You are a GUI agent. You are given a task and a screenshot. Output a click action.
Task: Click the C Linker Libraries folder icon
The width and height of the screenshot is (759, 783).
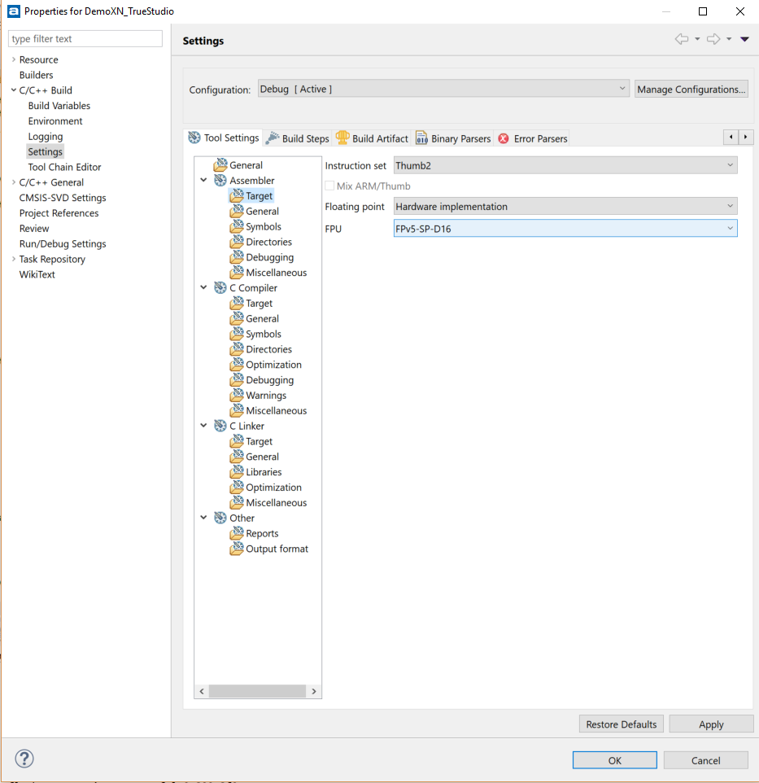click(x=237, y=472)
